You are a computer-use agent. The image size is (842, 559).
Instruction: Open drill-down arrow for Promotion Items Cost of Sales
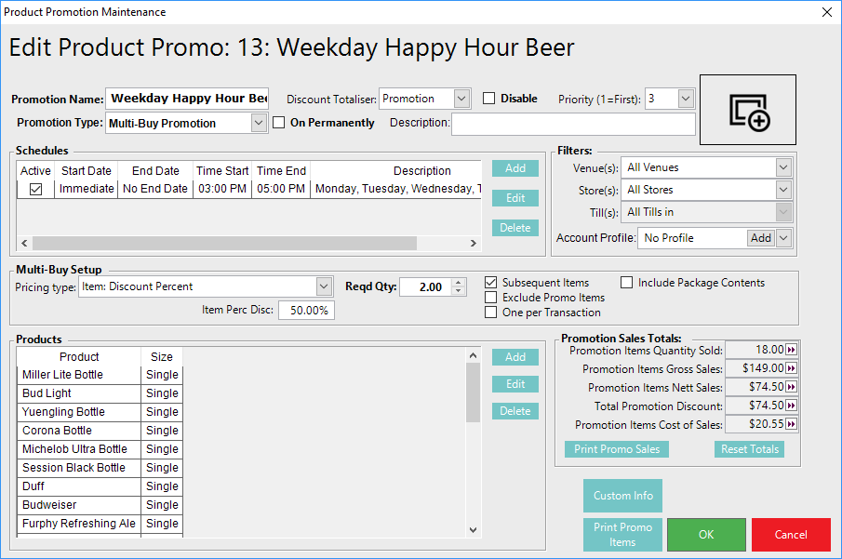pyautogui.click(x=792, y=424)
